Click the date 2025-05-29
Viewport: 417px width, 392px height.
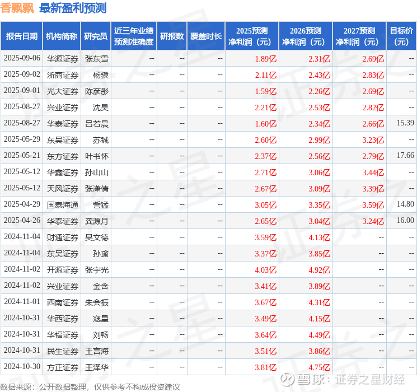coord(22,139)
